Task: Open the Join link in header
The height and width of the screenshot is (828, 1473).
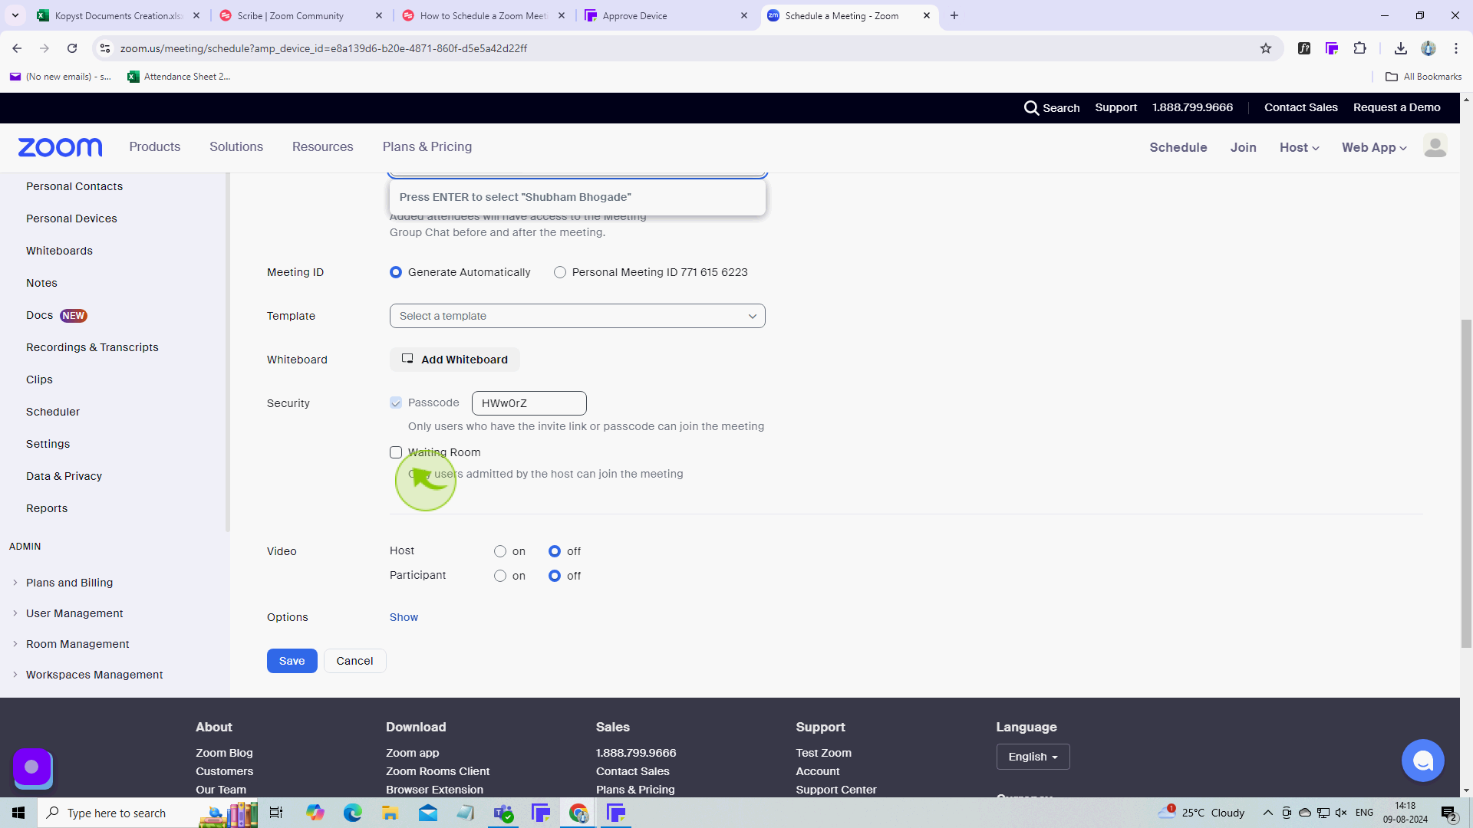Action: click(1243, 147)
